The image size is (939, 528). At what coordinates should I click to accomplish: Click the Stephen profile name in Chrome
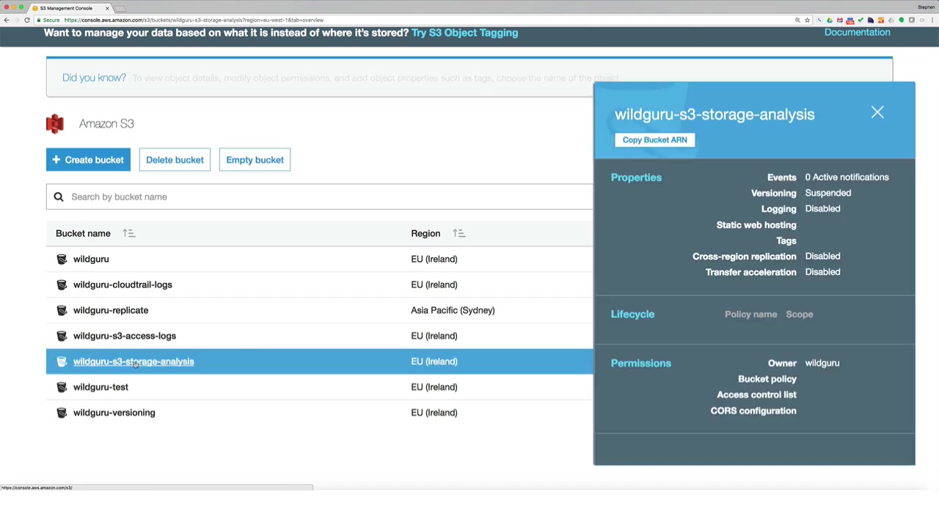pyautogui.click(x=926, y=7)
